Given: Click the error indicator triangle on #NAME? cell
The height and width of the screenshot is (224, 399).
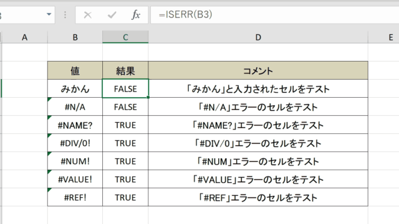Looking at the screenshot, I should coord(49,118).
